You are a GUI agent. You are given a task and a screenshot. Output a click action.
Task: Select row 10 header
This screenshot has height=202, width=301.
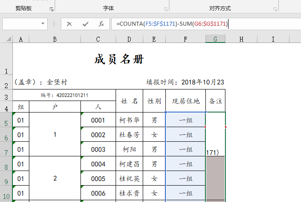[x=6, y=193]
